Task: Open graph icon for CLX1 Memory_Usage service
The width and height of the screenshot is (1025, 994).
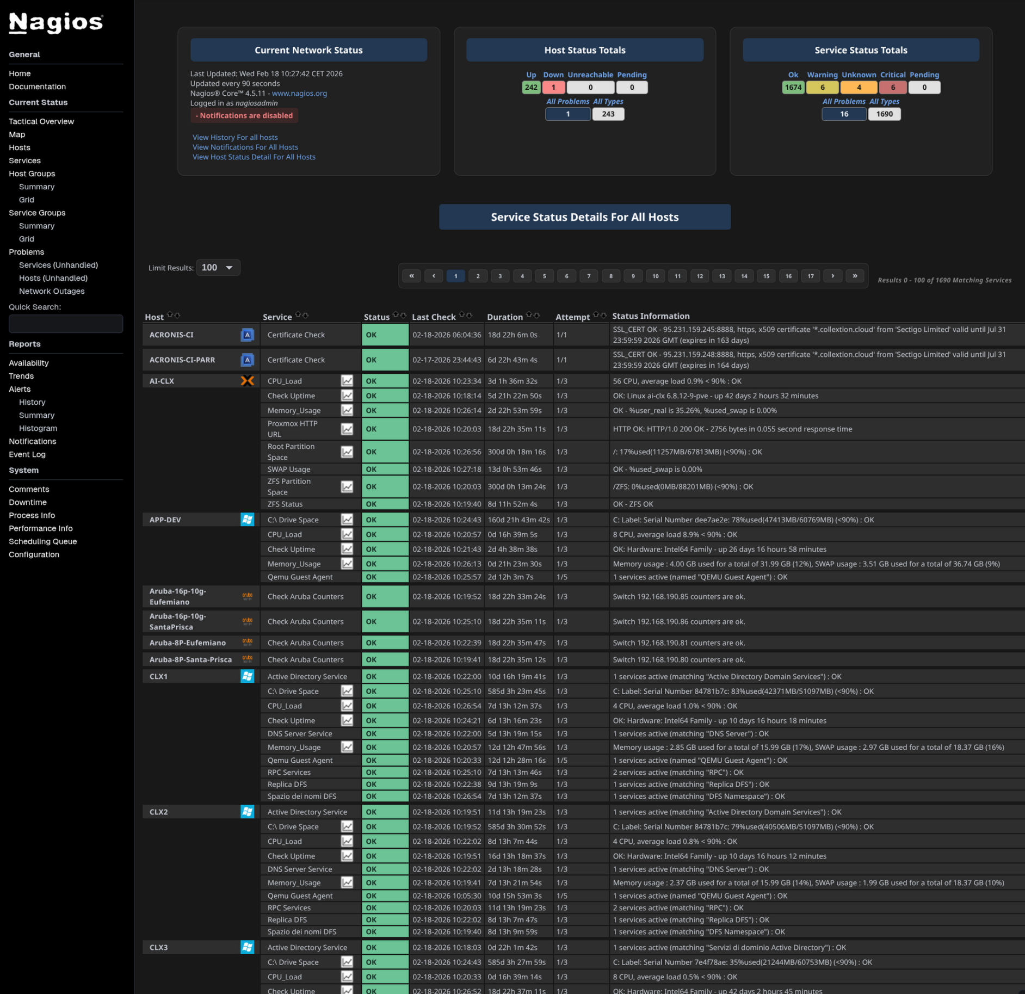Action: point(347,747)
